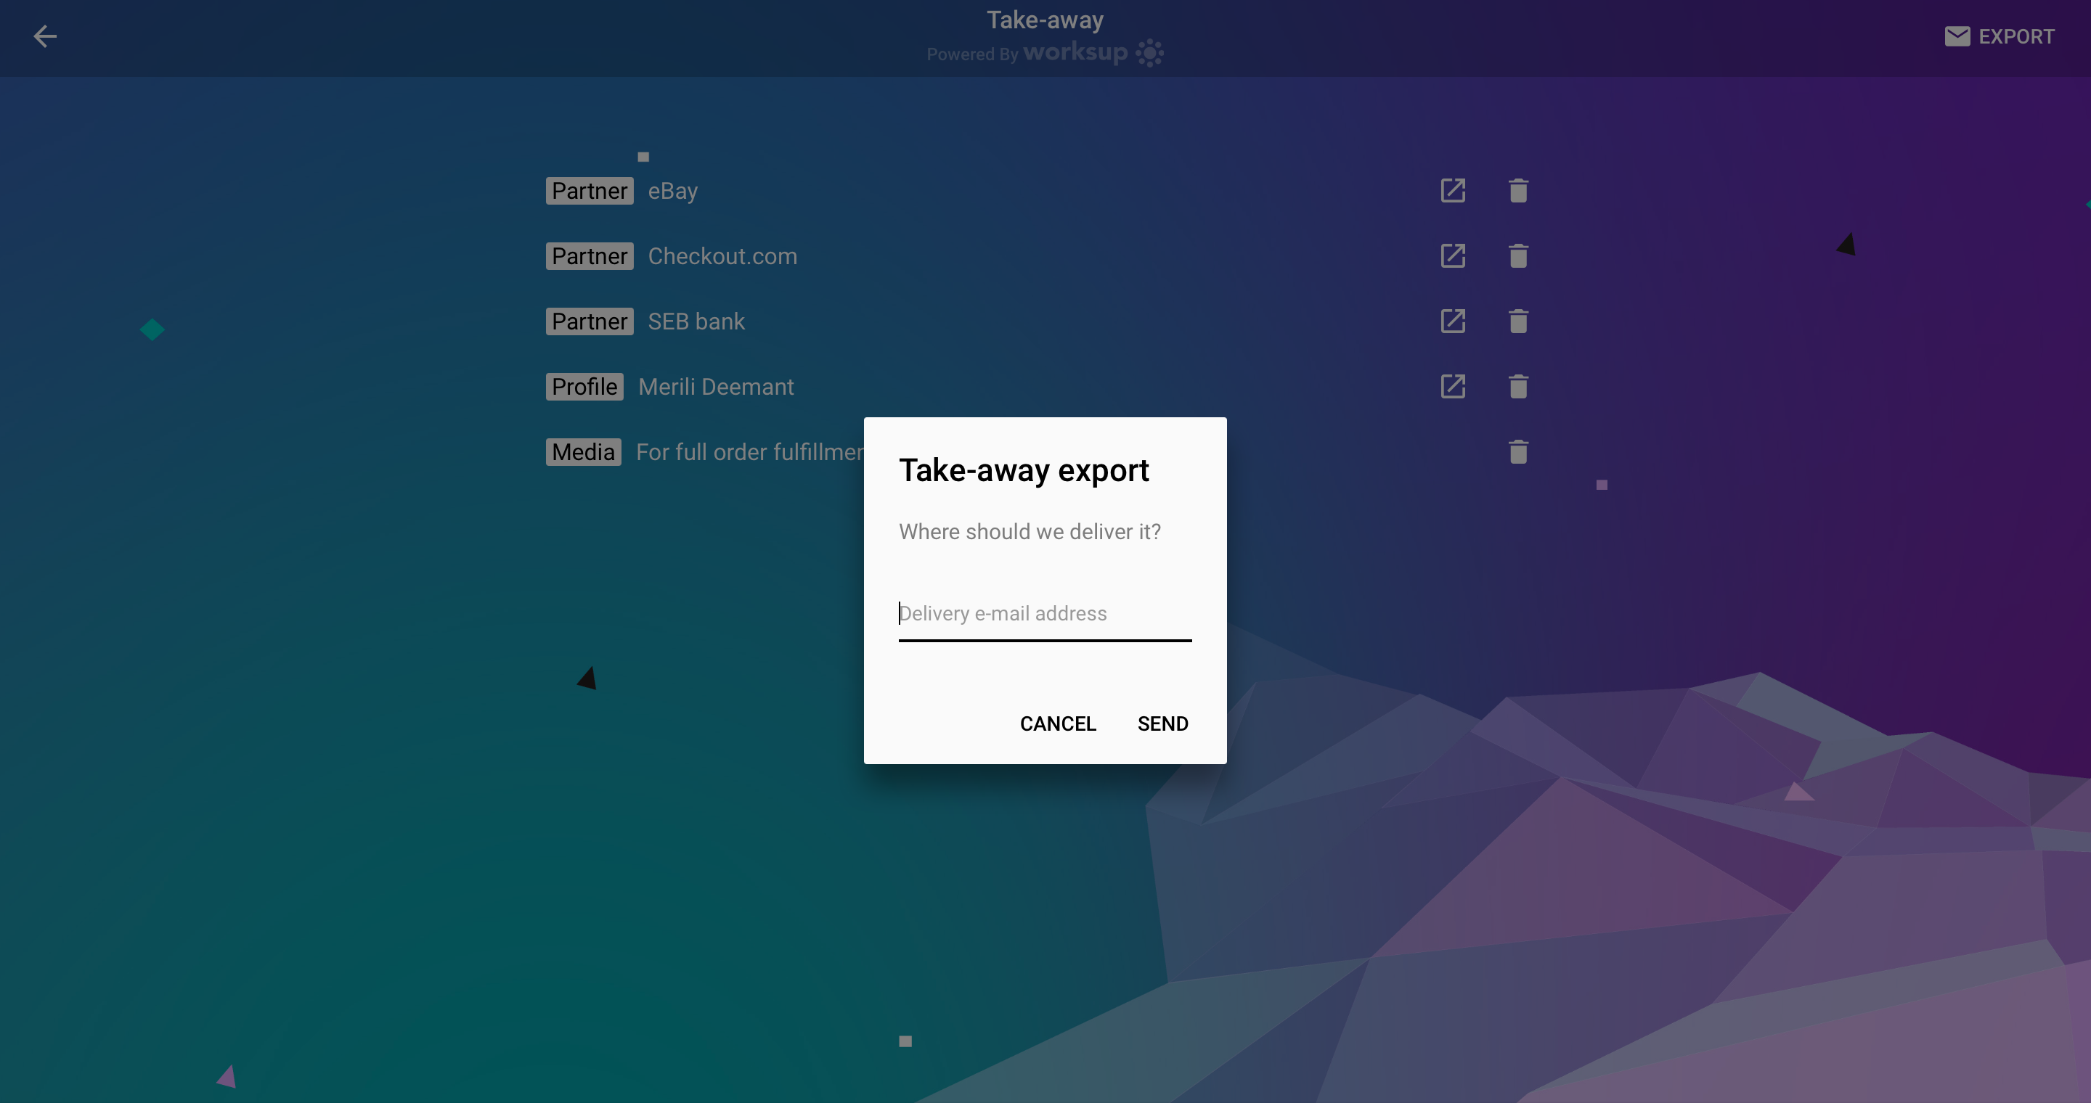Click the worksup logo in header
2091x1103 pixels.
[1093, 53]
